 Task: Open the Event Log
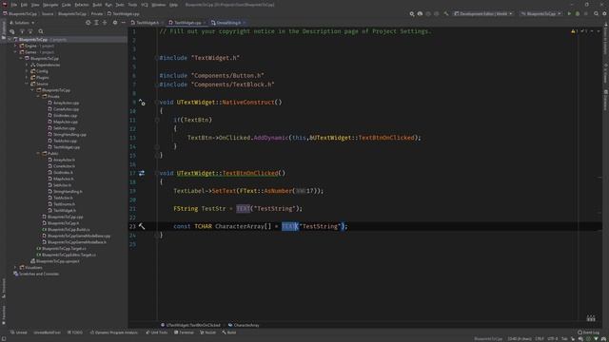point(588,332)
